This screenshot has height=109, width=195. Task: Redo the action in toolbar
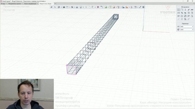[x=55, y=7]
